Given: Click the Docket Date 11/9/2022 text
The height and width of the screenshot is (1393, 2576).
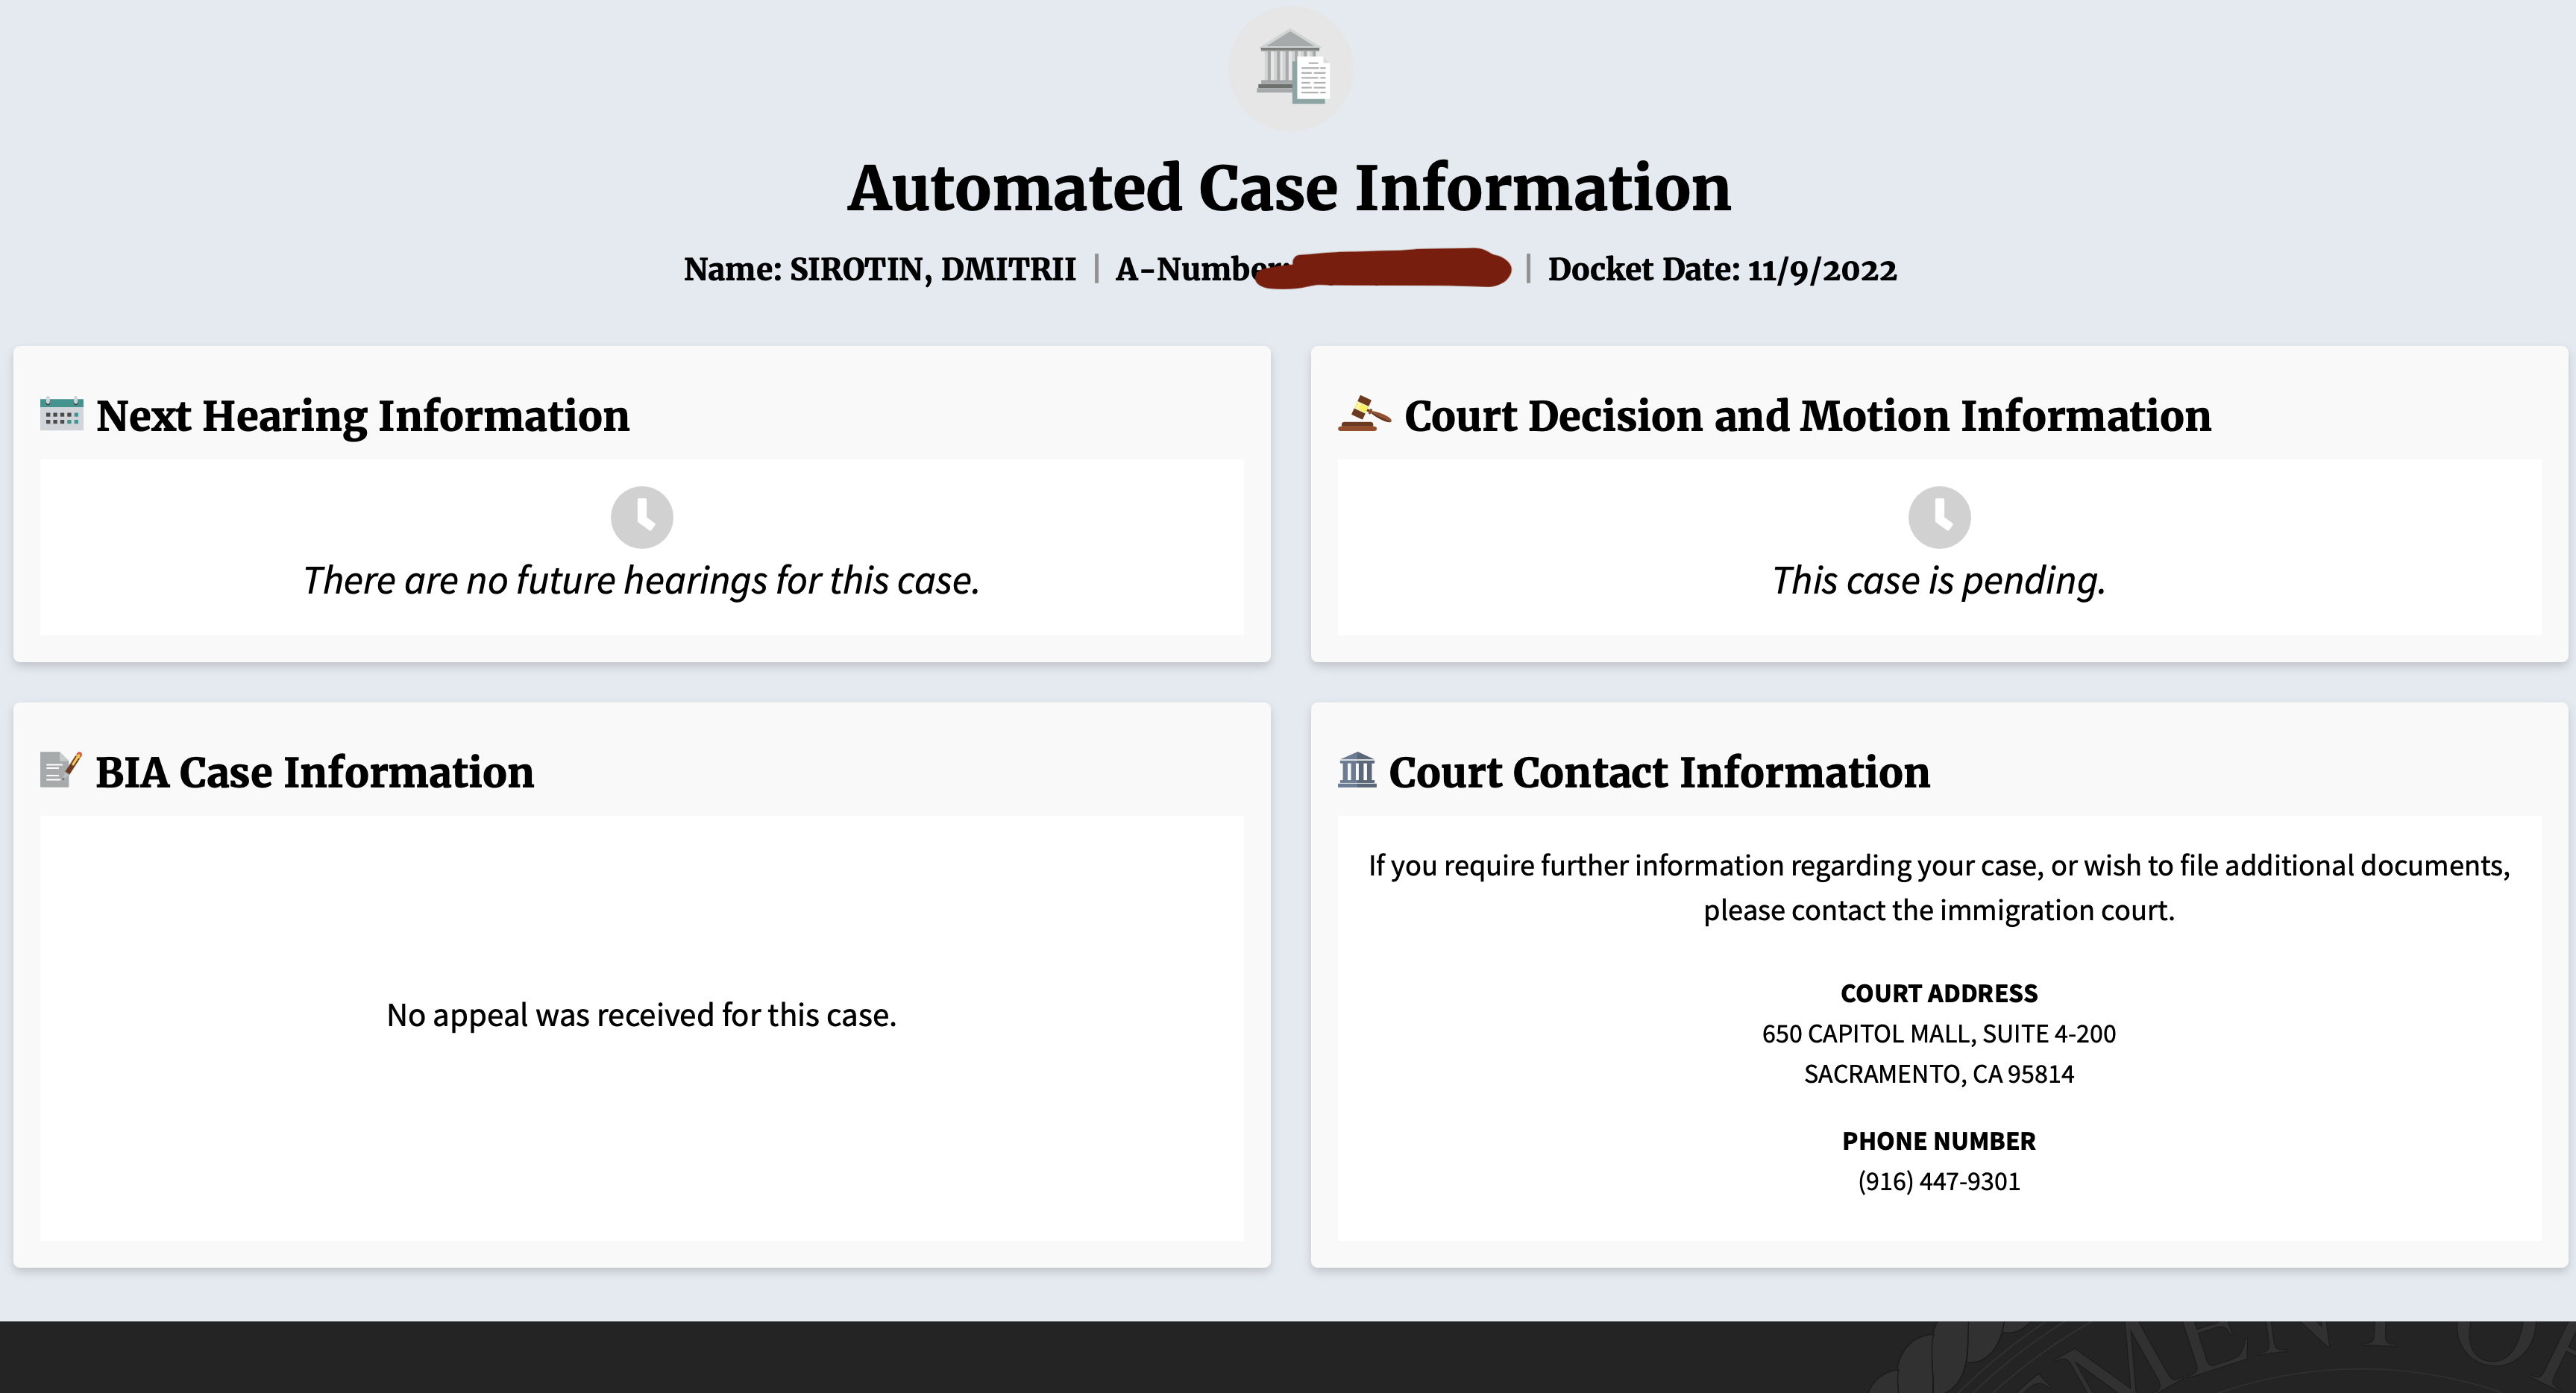Looking at the screenshot, I should point(1722,269).
